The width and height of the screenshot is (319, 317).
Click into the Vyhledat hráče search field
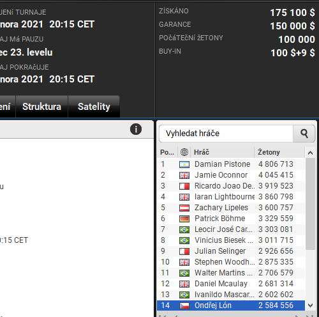click(x=226, y=134)
